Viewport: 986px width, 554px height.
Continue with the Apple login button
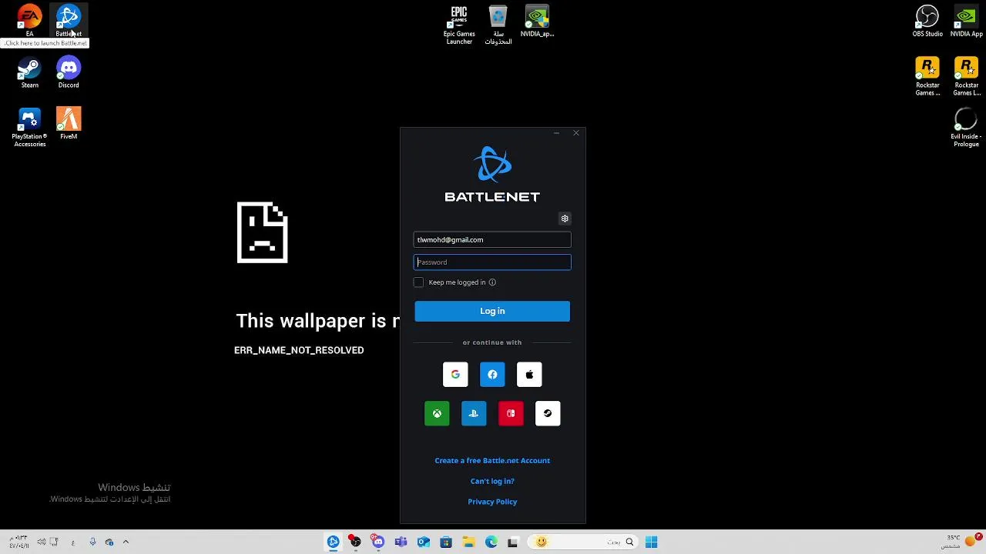529,375
